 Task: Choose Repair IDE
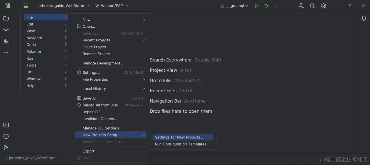pos(111,112)
